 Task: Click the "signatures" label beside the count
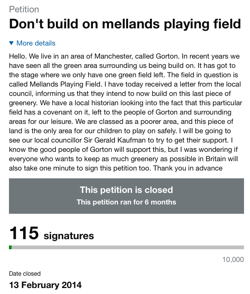[69, 236]
